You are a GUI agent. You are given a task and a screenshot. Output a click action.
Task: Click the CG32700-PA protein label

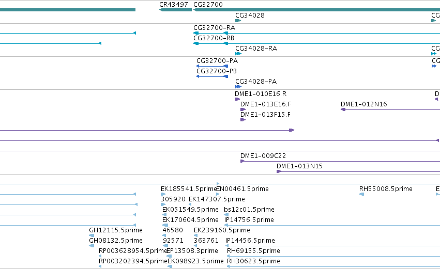(217, 61)
